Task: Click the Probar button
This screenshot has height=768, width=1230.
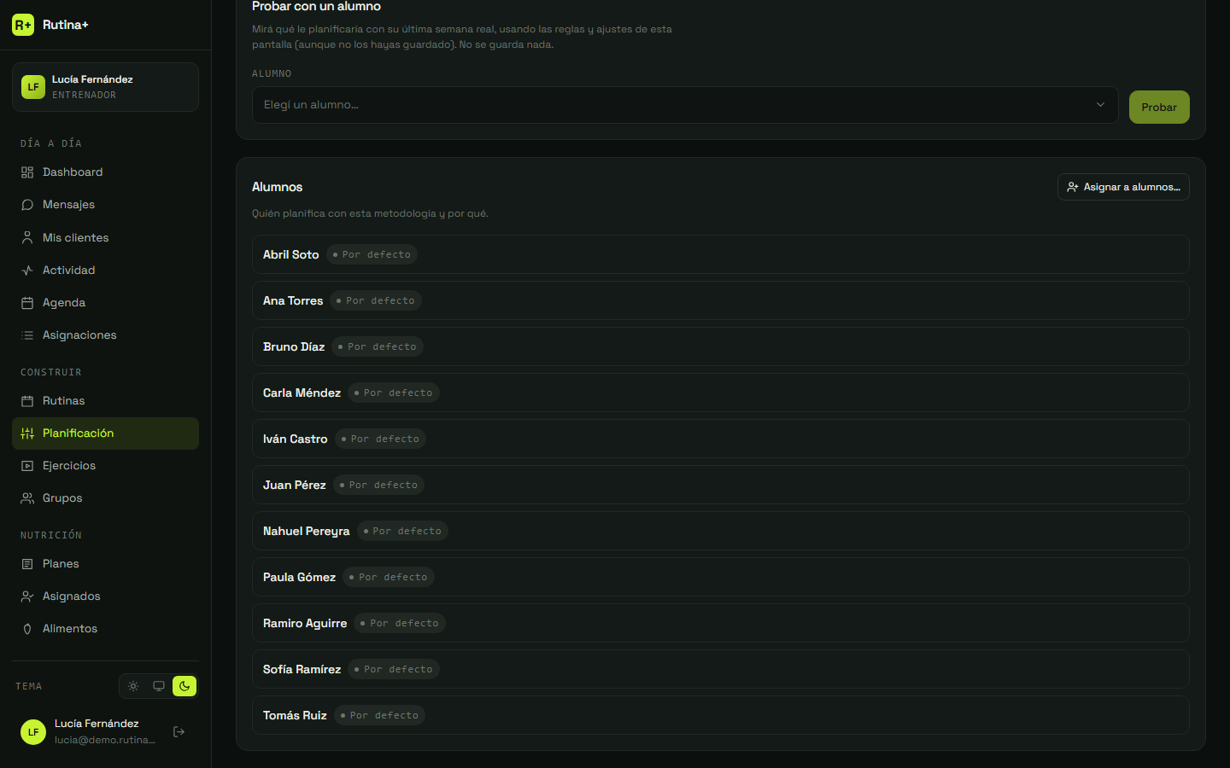Action: pos(1159,107)
